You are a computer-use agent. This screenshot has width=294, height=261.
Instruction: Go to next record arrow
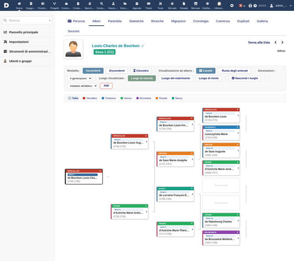pos(282,42)
